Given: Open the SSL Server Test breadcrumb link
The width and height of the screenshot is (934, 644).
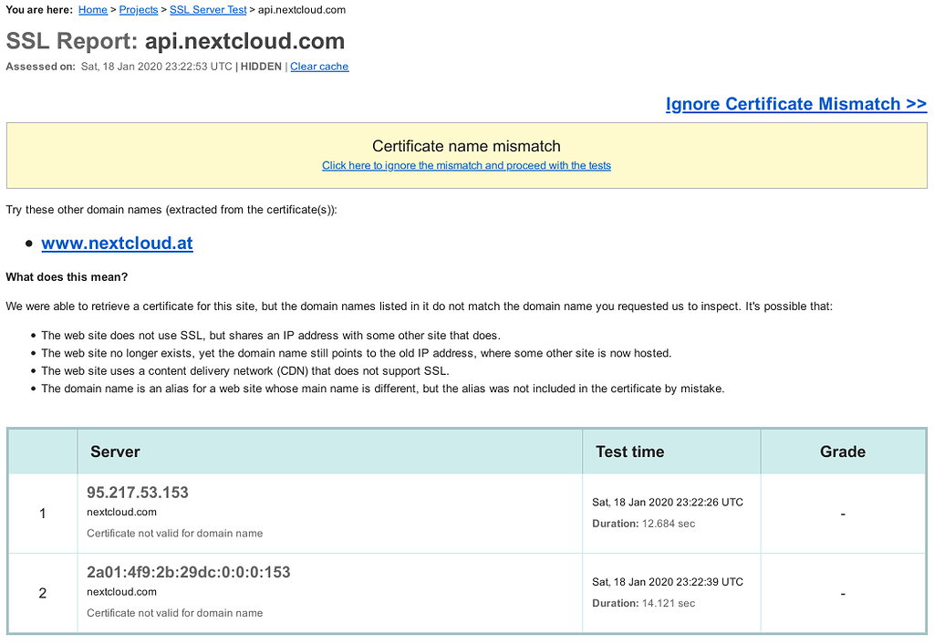Looking at the screenshot, I should (x=207, y=9).
